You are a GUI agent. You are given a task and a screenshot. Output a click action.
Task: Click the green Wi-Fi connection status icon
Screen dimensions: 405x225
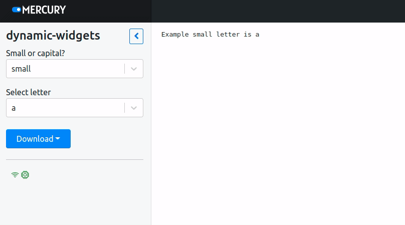click(x=15, y=175)
